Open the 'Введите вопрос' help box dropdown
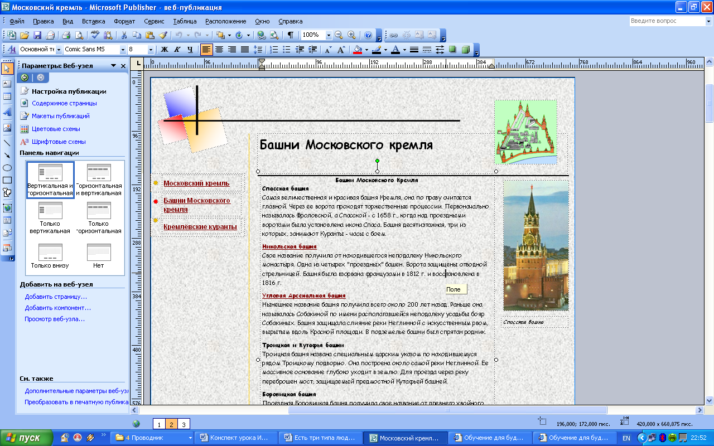 pyautogui.click(x=708, y=21)
